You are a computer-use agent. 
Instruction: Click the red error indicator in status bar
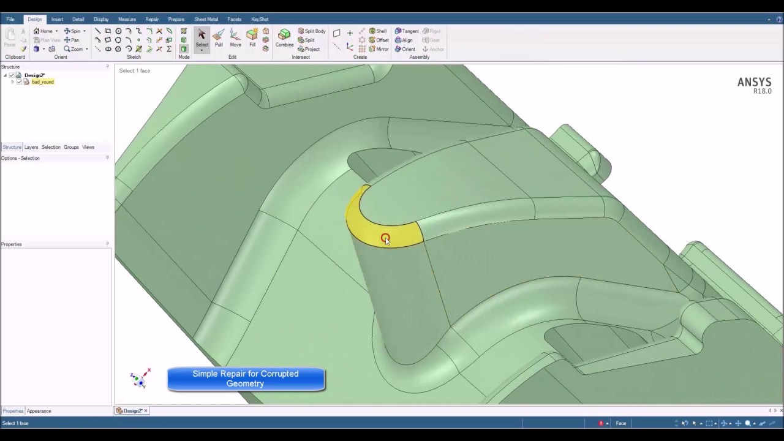click(601, 423)
